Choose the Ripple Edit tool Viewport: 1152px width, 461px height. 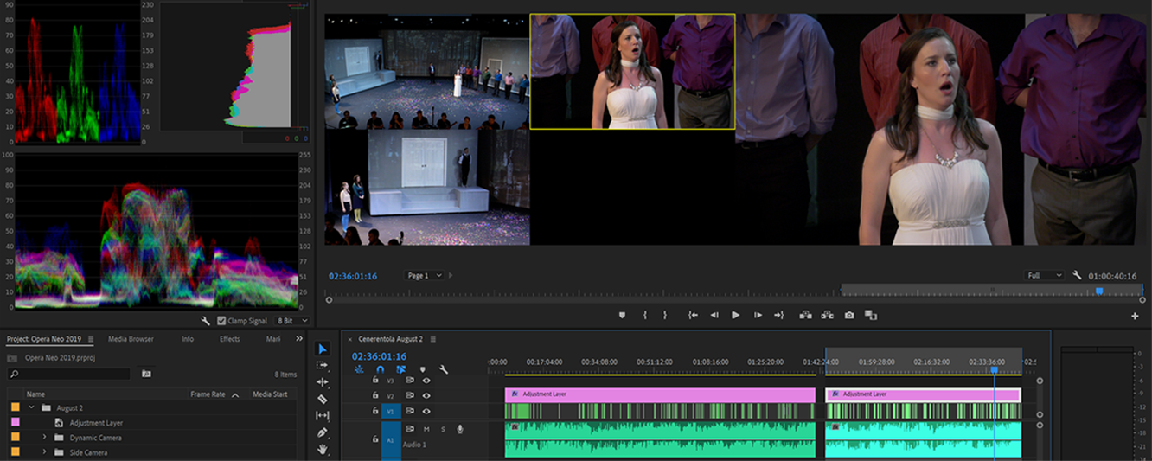coord(323,382)
